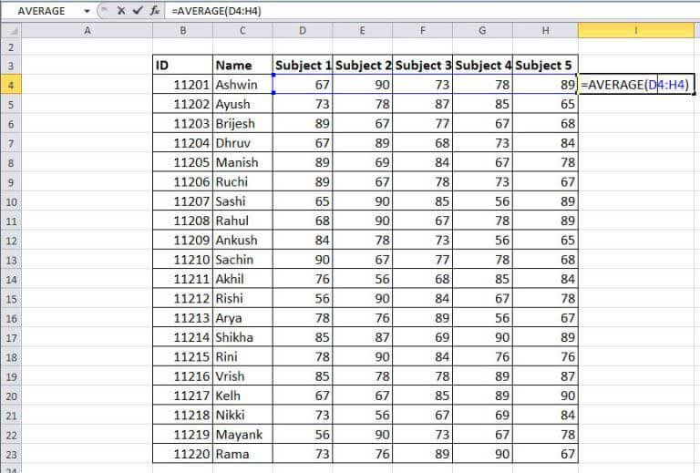Select the name cell Rini

click(242, 356)
